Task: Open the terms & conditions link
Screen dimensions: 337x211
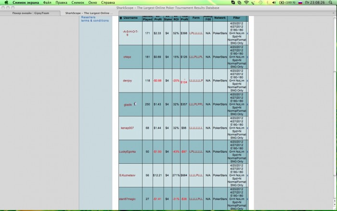Action: click(x=95, y=21)
